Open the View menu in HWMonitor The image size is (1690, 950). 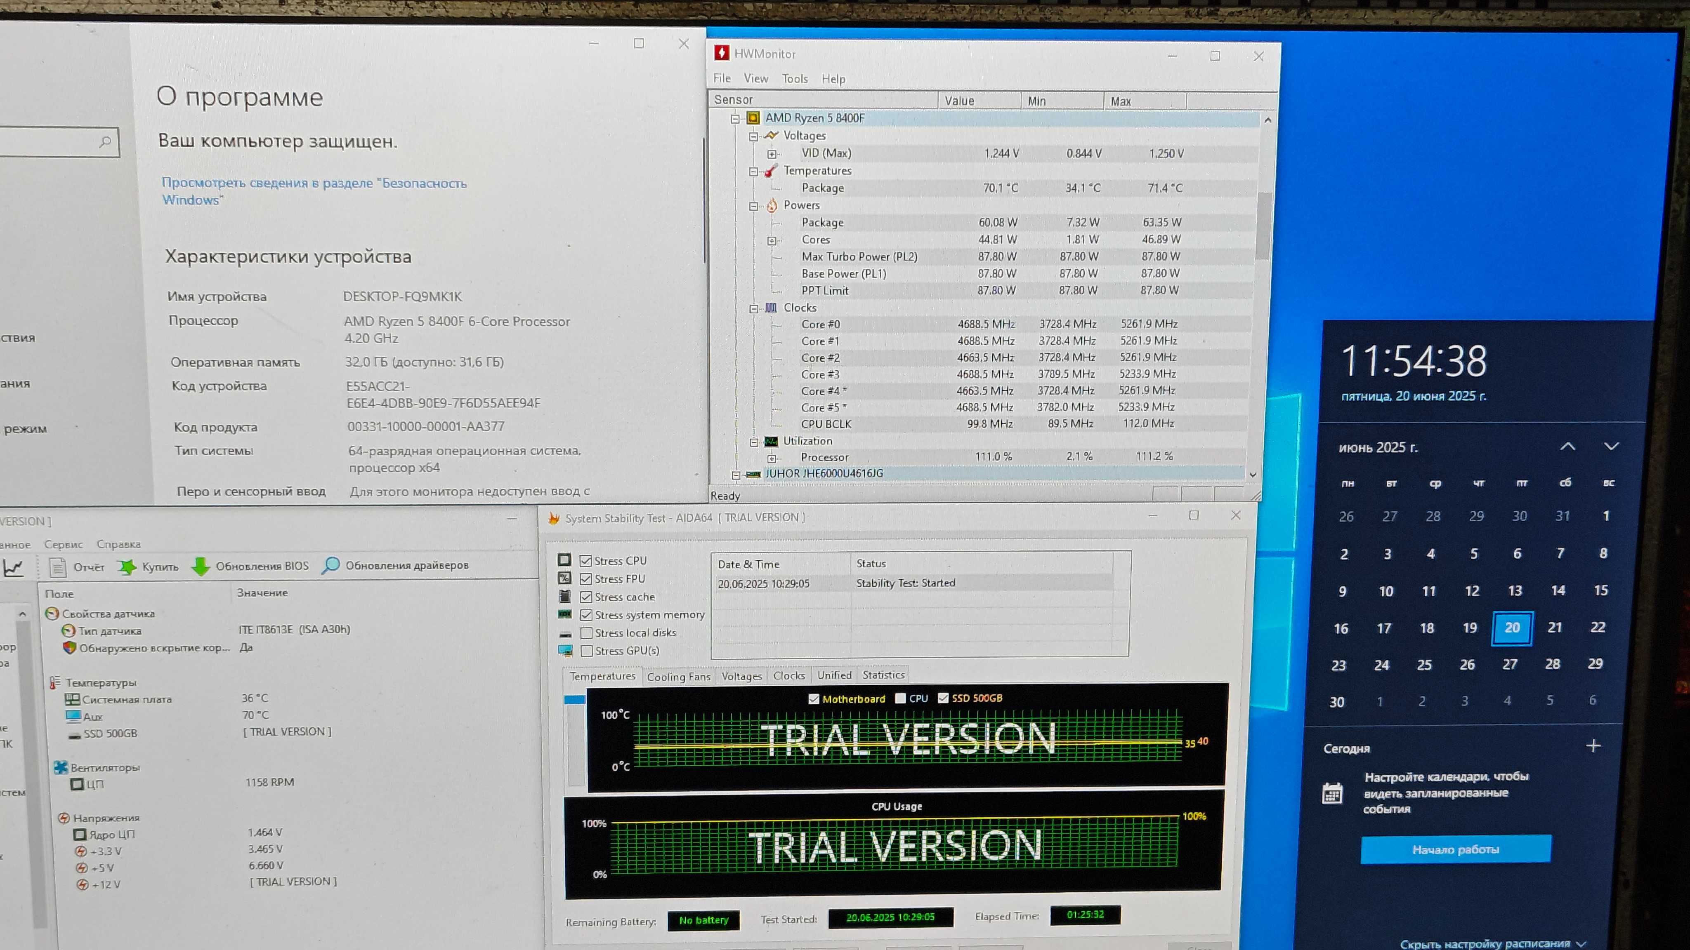pos(756,79)
